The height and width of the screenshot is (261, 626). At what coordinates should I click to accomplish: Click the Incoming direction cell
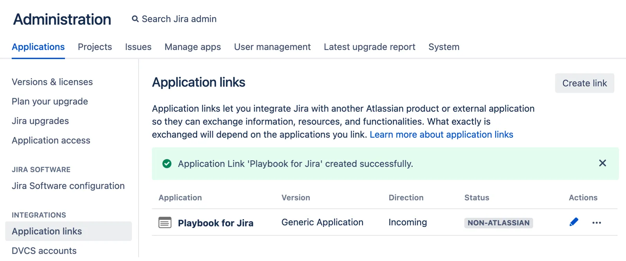click(408, 222)
